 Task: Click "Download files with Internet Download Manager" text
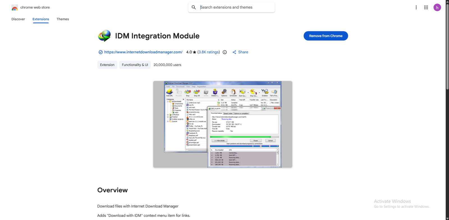(138, 206)
